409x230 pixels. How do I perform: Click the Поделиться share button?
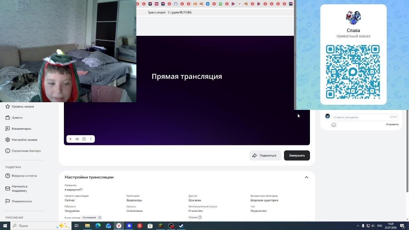(x=265, y=156)
